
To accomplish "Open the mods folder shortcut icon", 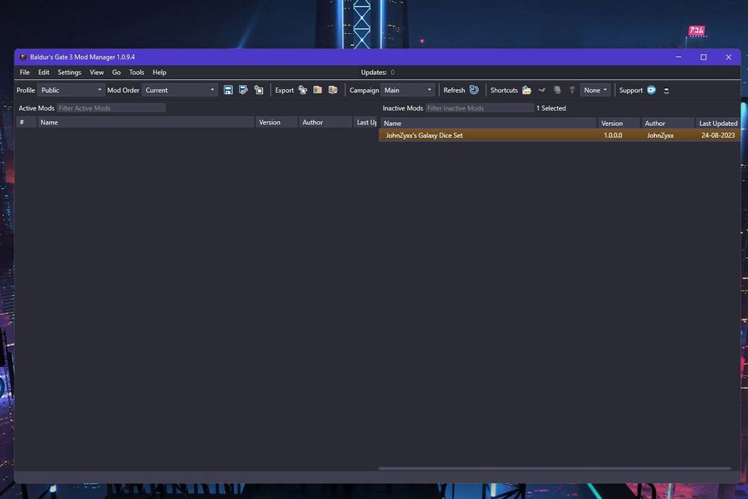I will pyautogui.click(x=527, y=90).
